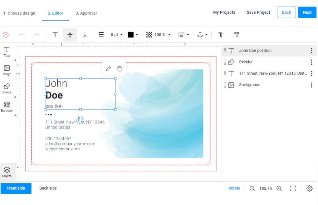
Task: Click the undo arrow
Action: (x=22, y=35)
